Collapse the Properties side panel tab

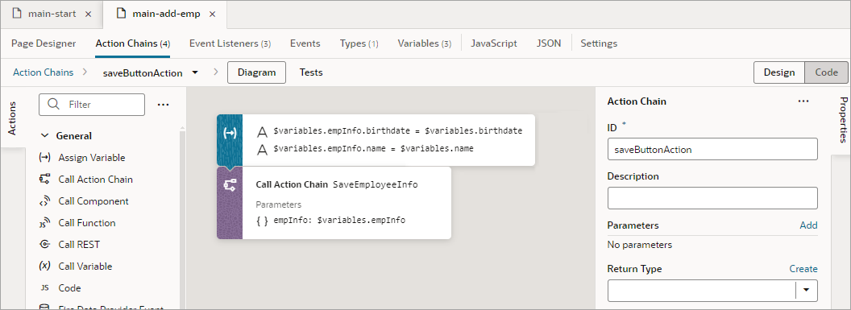click(x=843, y=120)
